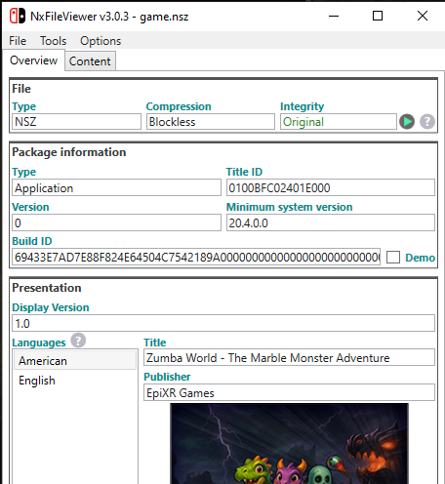Screen dimensions: 445x484
Task: Tick the Demo checkbox
Action: tap(393, 257)
